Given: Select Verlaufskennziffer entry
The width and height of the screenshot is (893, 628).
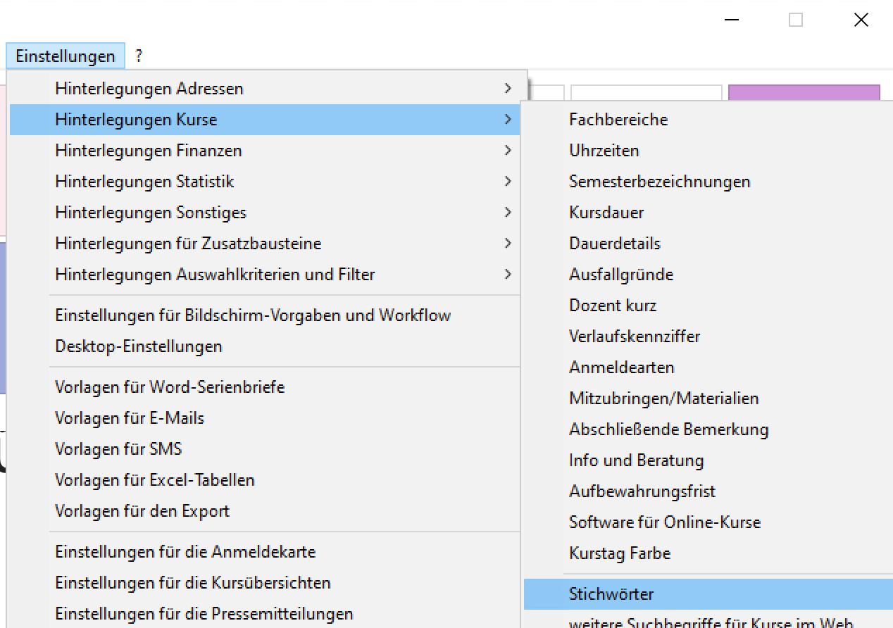Looking at the screenshot, I should tap(708, 337).
